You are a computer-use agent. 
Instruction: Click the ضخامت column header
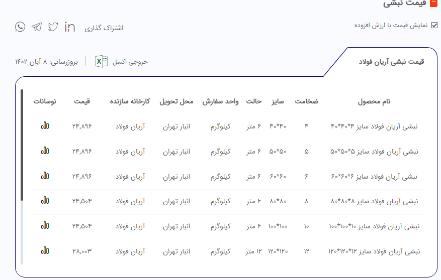(x=306, y=101)
